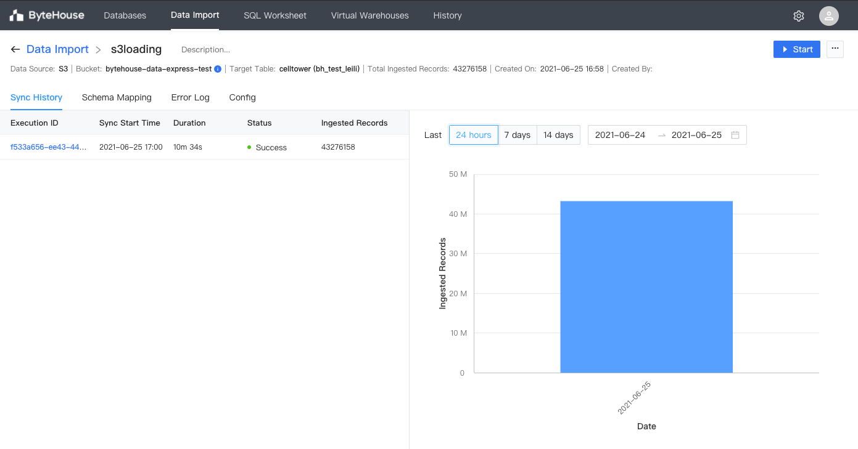Click the 2021-06-25 17:00 start time cell

[x=131, y=147]
